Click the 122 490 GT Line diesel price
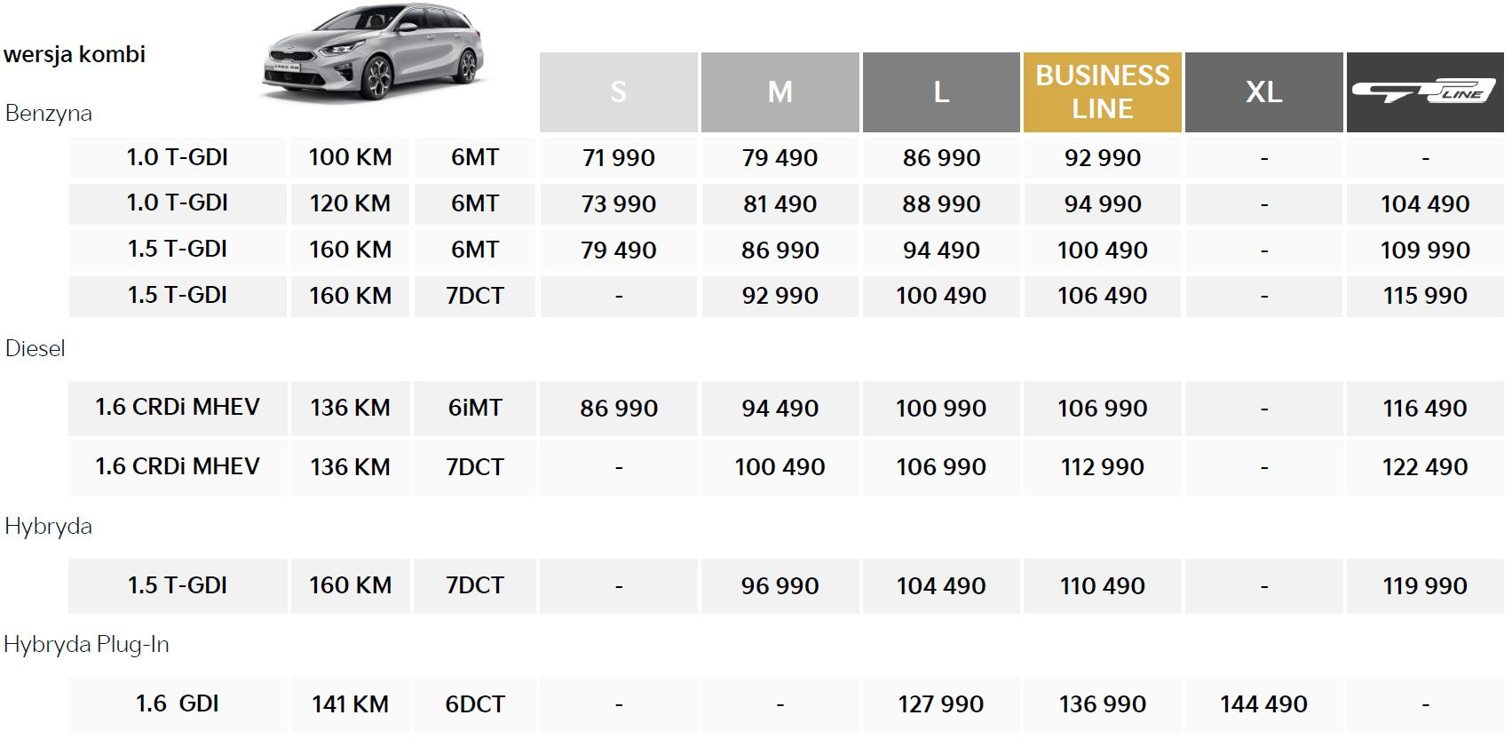Screen dimensions: 1512x739 [1424, 466]
